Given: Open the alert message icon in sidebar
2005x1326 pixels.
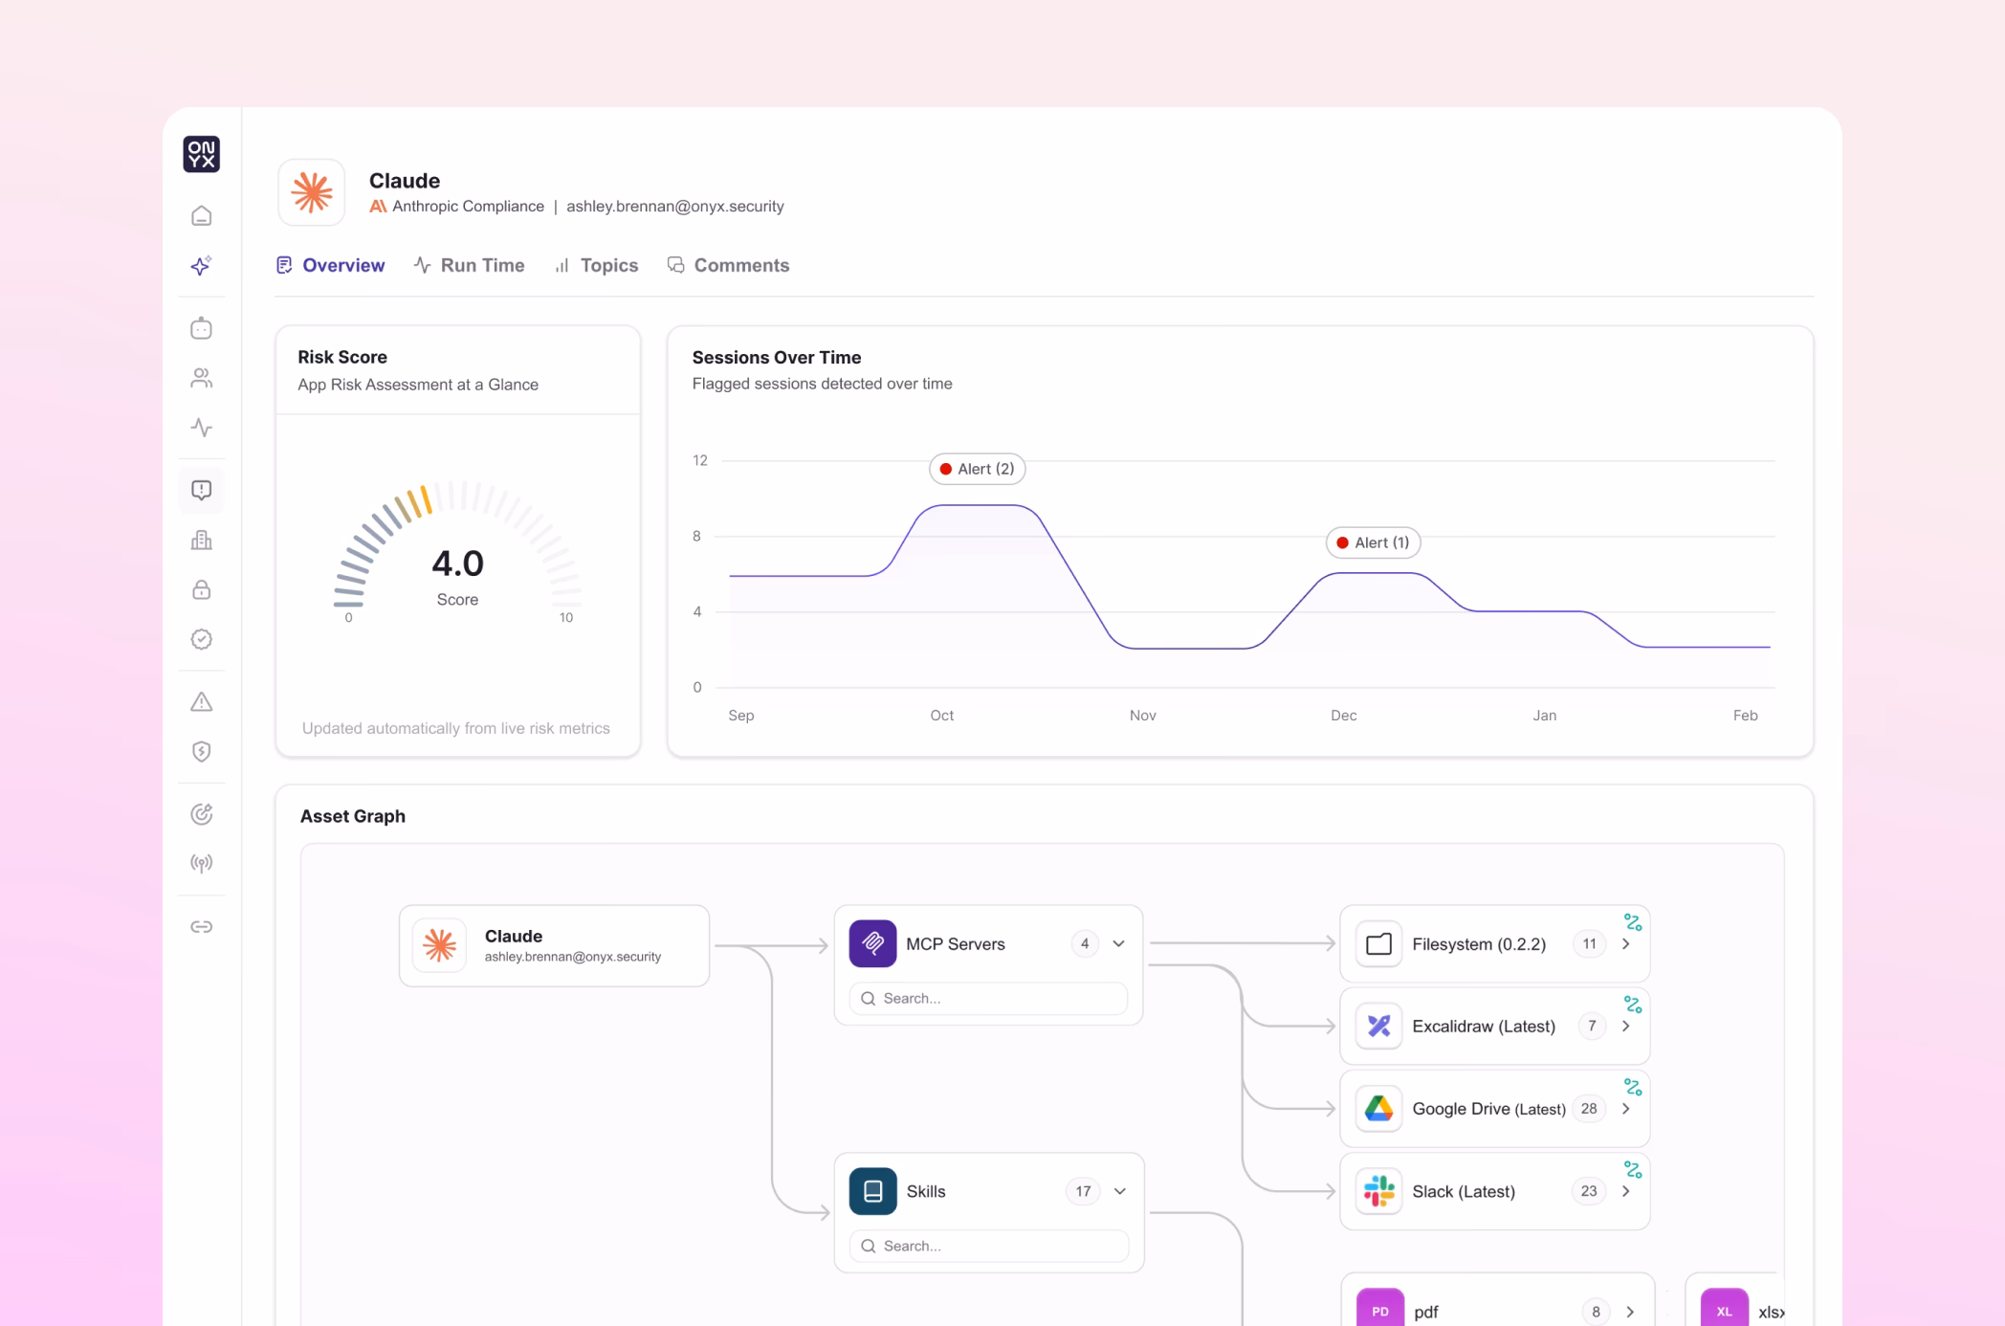Looking at the screenshot, I should click(x=201, y=490).
